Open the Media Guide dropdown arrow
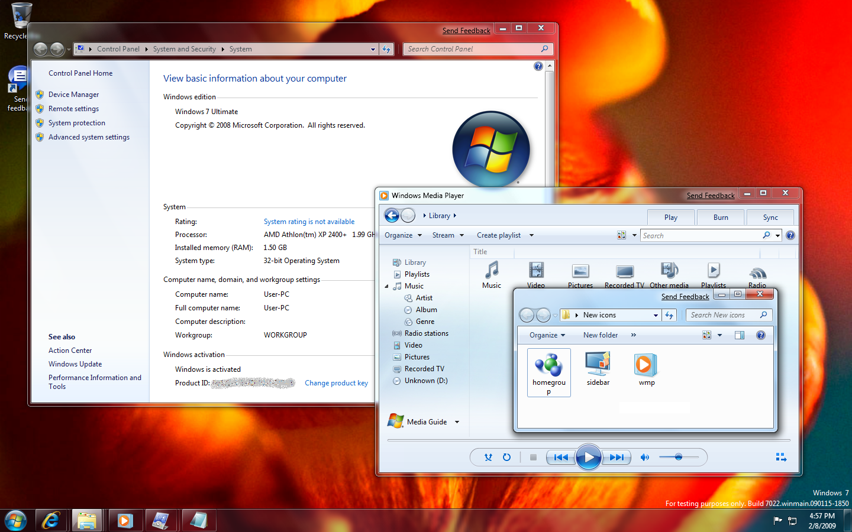Image resolution: width=852 pixels, height=532 pixels. click(x=457, y=422)
